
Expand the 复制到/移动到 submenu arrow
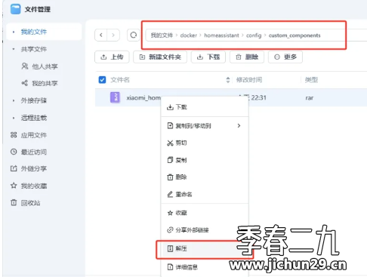click(239, 125)
